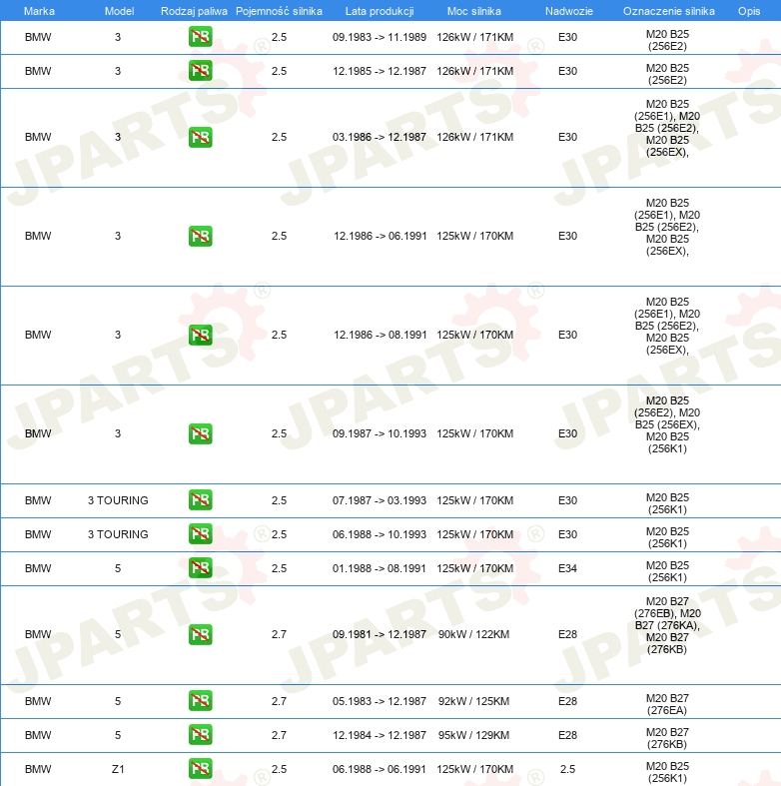781x786 pixels.
Task: Select the Nadwozie column header
Action: coord(569,11)
